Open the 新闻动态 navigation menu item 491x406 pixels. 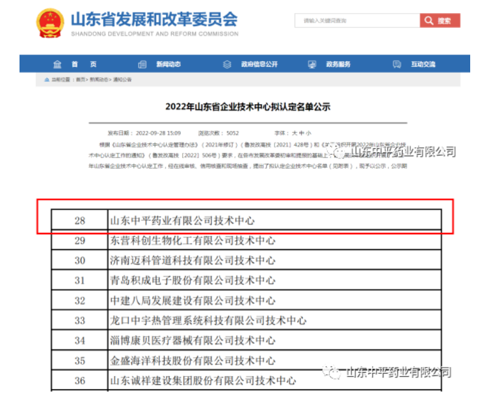[x=168, y=64]
